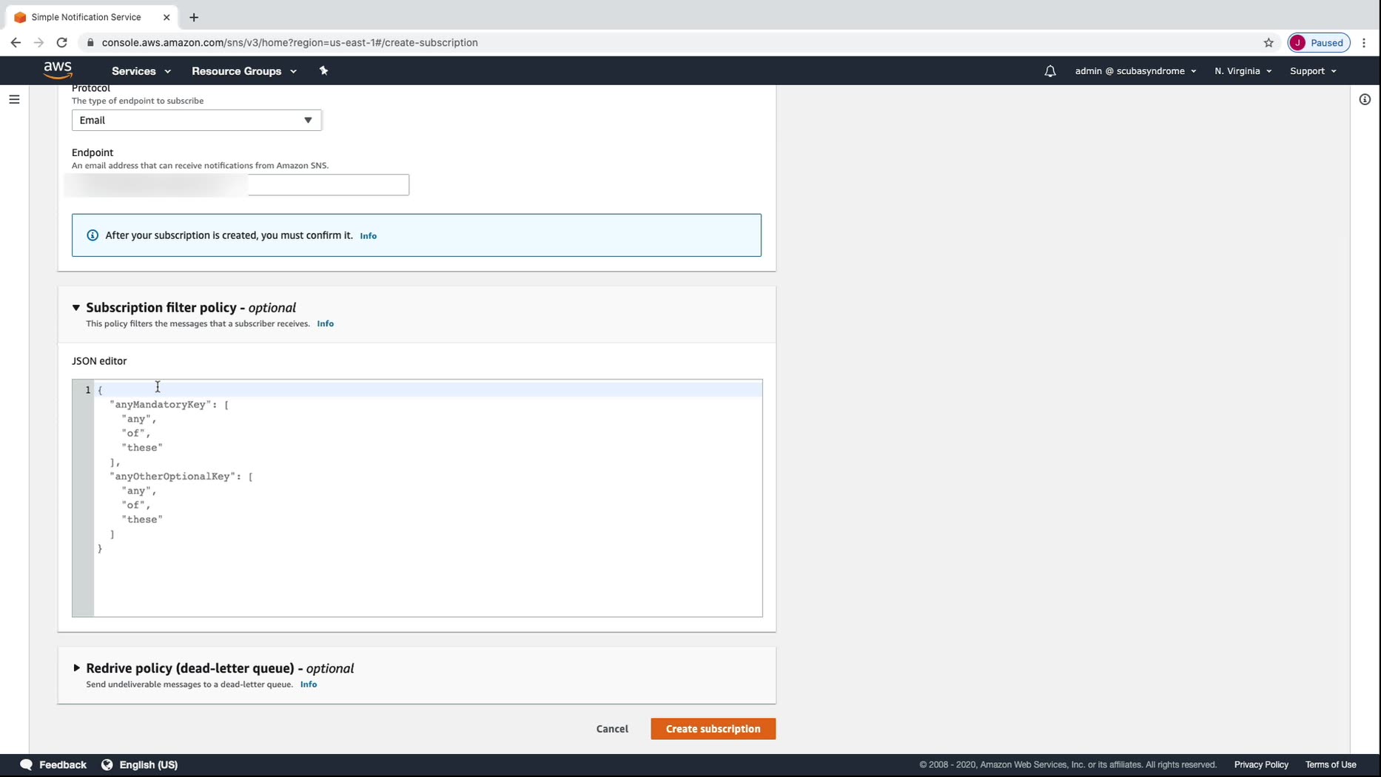Click the browser address bar URL

point(290,43)
